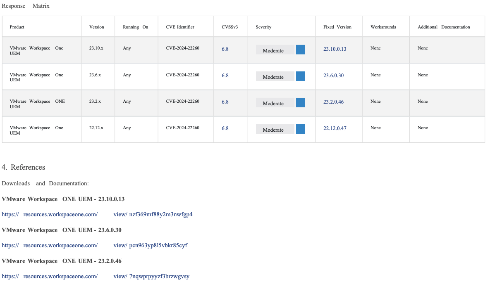Screen dimensions: 490x284
Task: Open the 6.8 CVSSv3 score for version 22.12.x
Action: [x=225, y=128]
